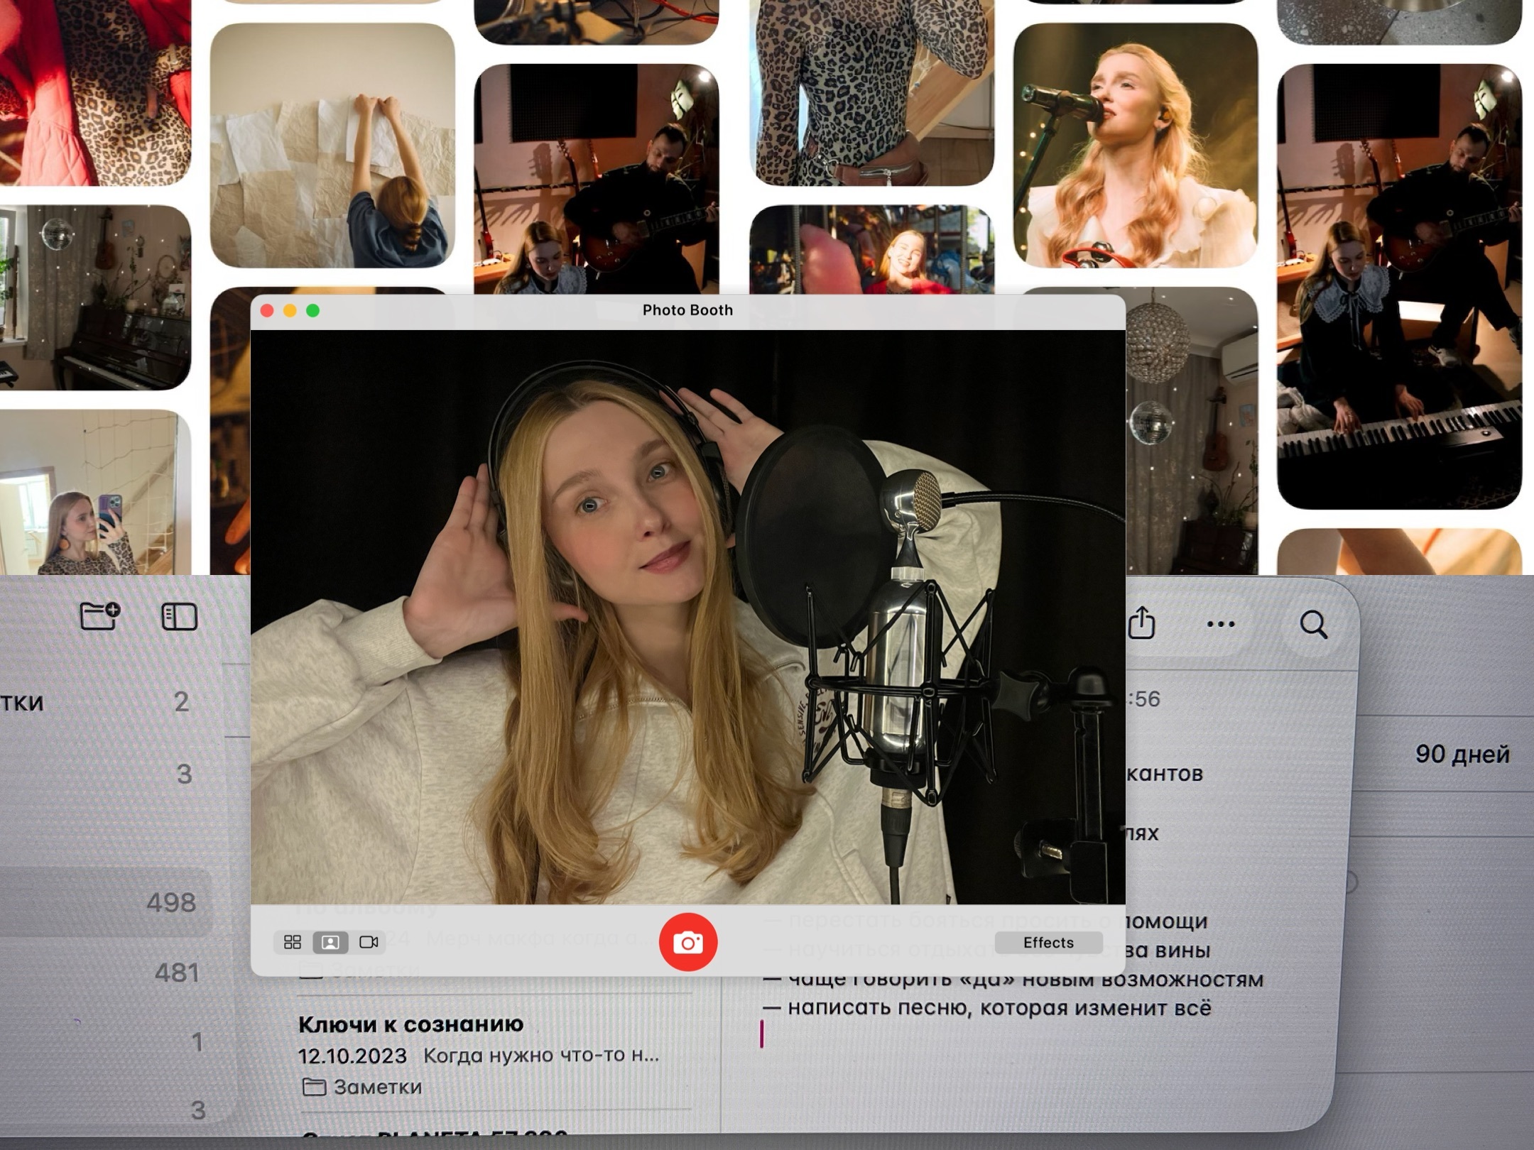Open search with the magnifier in Notes
This screenshot has height=1150, width=1534.
point(1313,625)
